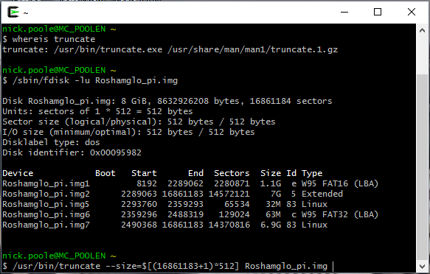Click the scrollbar down arrow
430x274 pixels.
point(422,266)
